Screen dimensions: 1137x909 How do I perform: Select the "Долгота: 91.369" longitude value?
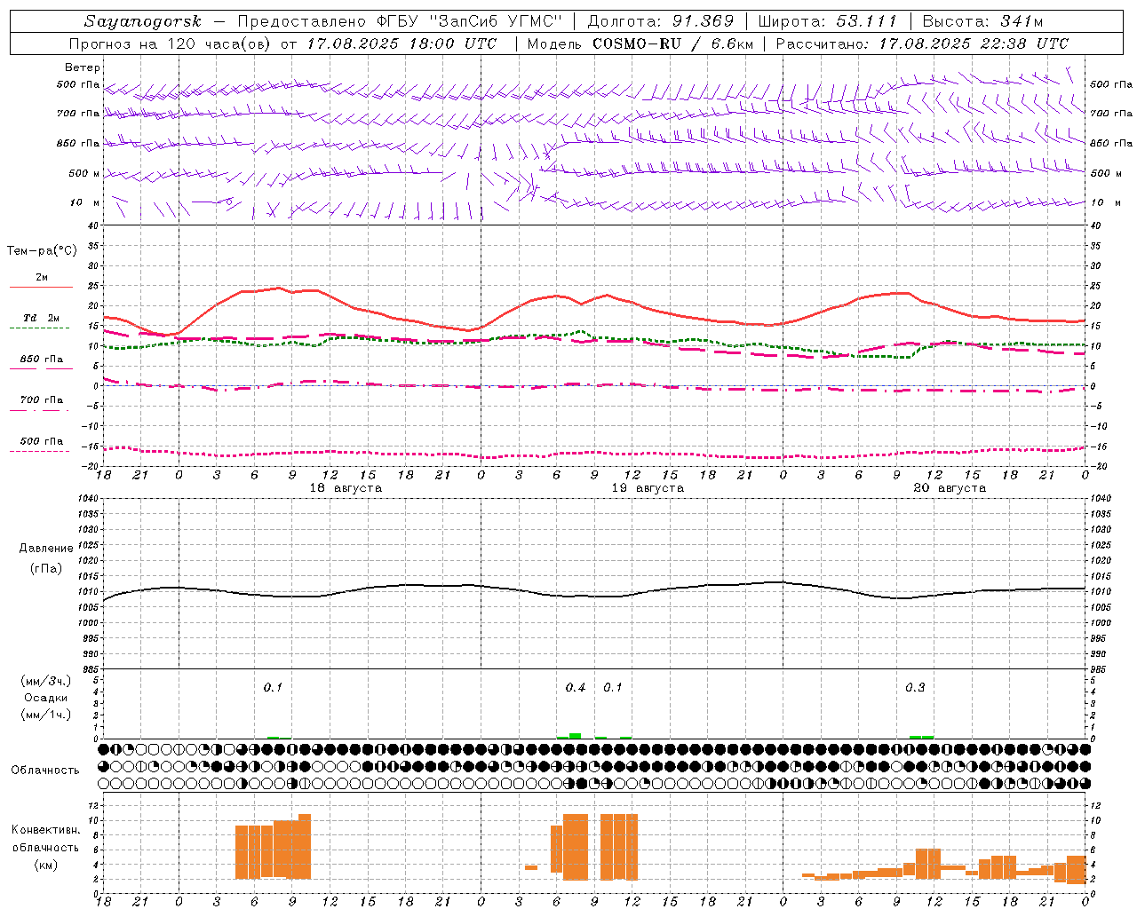[661, 21]
